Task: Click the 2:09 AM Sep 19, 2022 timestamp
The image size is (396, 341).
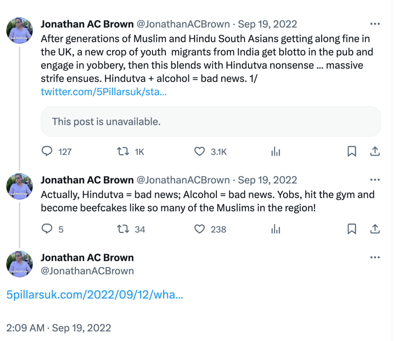Action: click(x=59, y=328)
